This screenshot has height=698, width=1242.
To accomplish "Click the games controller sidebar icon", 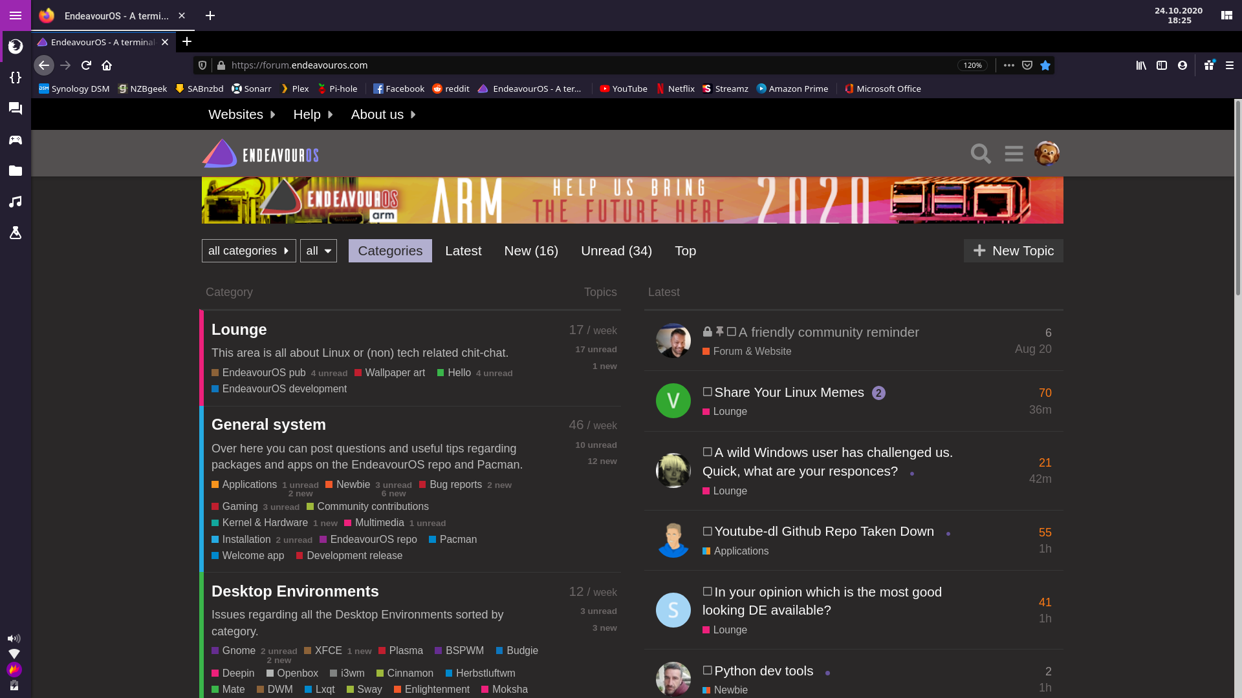I will (16, 140).
